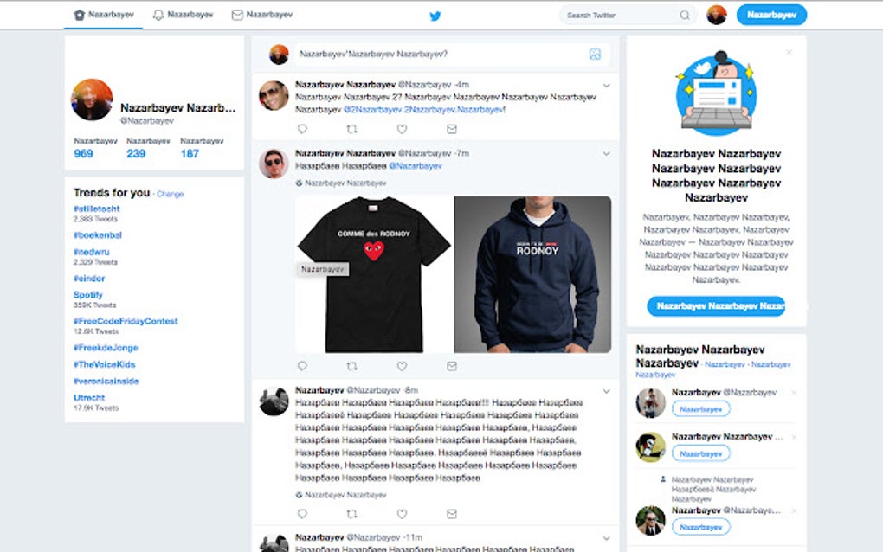Screen dimensions: 883x552
Task: Reply to the 4m tweet
Action: (x=302, y=129)
